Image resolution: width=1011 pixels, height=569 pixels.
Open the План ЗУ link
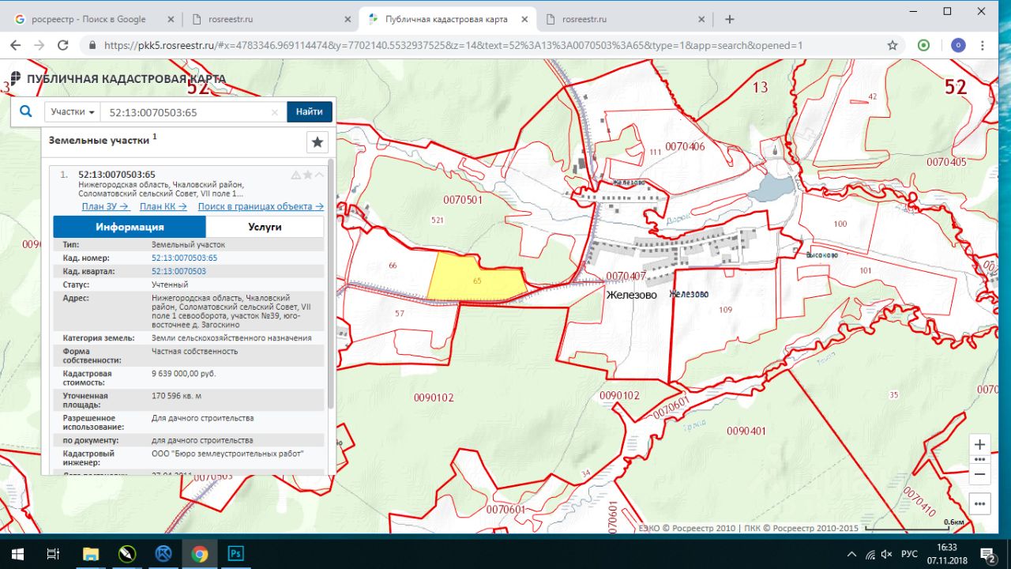point(105,206)
